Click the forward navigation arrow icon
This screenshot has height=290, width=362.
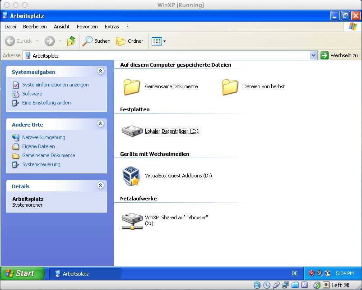50,41
